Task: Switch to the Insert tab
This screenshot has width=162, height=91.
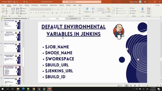Action: 15,5
